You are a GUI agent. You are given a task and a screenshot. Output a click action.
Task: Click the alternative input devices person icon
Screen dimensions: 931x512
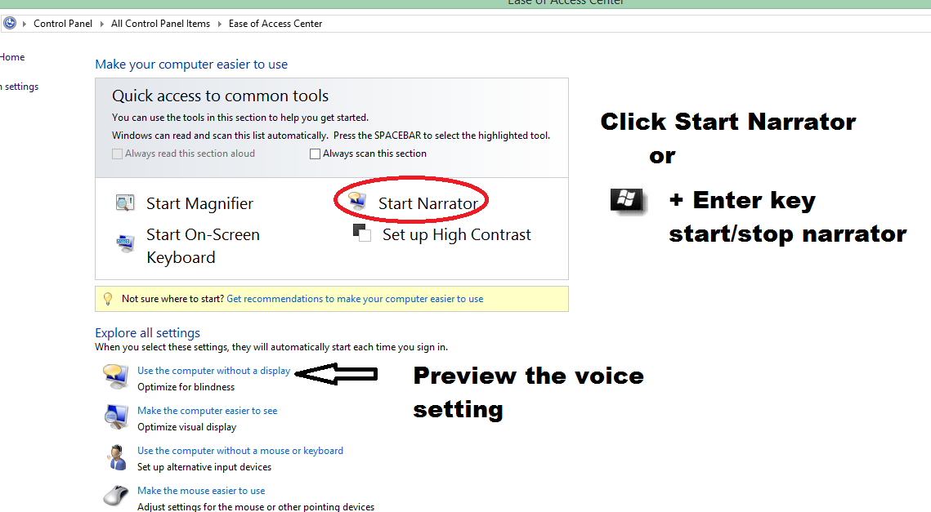[x=116, y=457]
